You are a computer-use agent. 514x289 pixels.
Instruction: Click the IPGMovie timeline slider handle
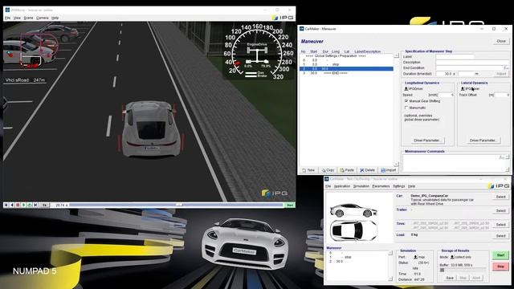tap(179, 205)
